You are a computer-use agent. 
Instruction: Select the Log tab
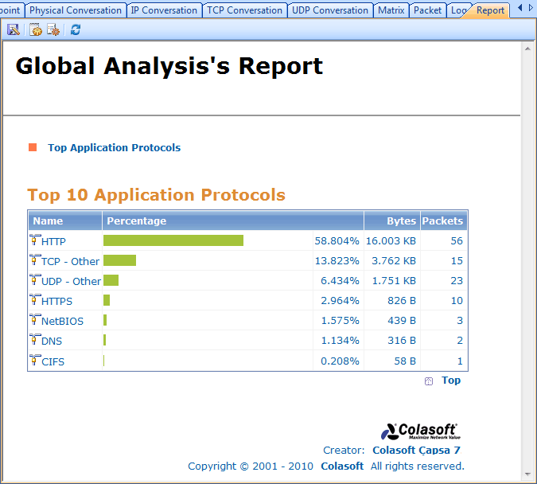(458, 10)
